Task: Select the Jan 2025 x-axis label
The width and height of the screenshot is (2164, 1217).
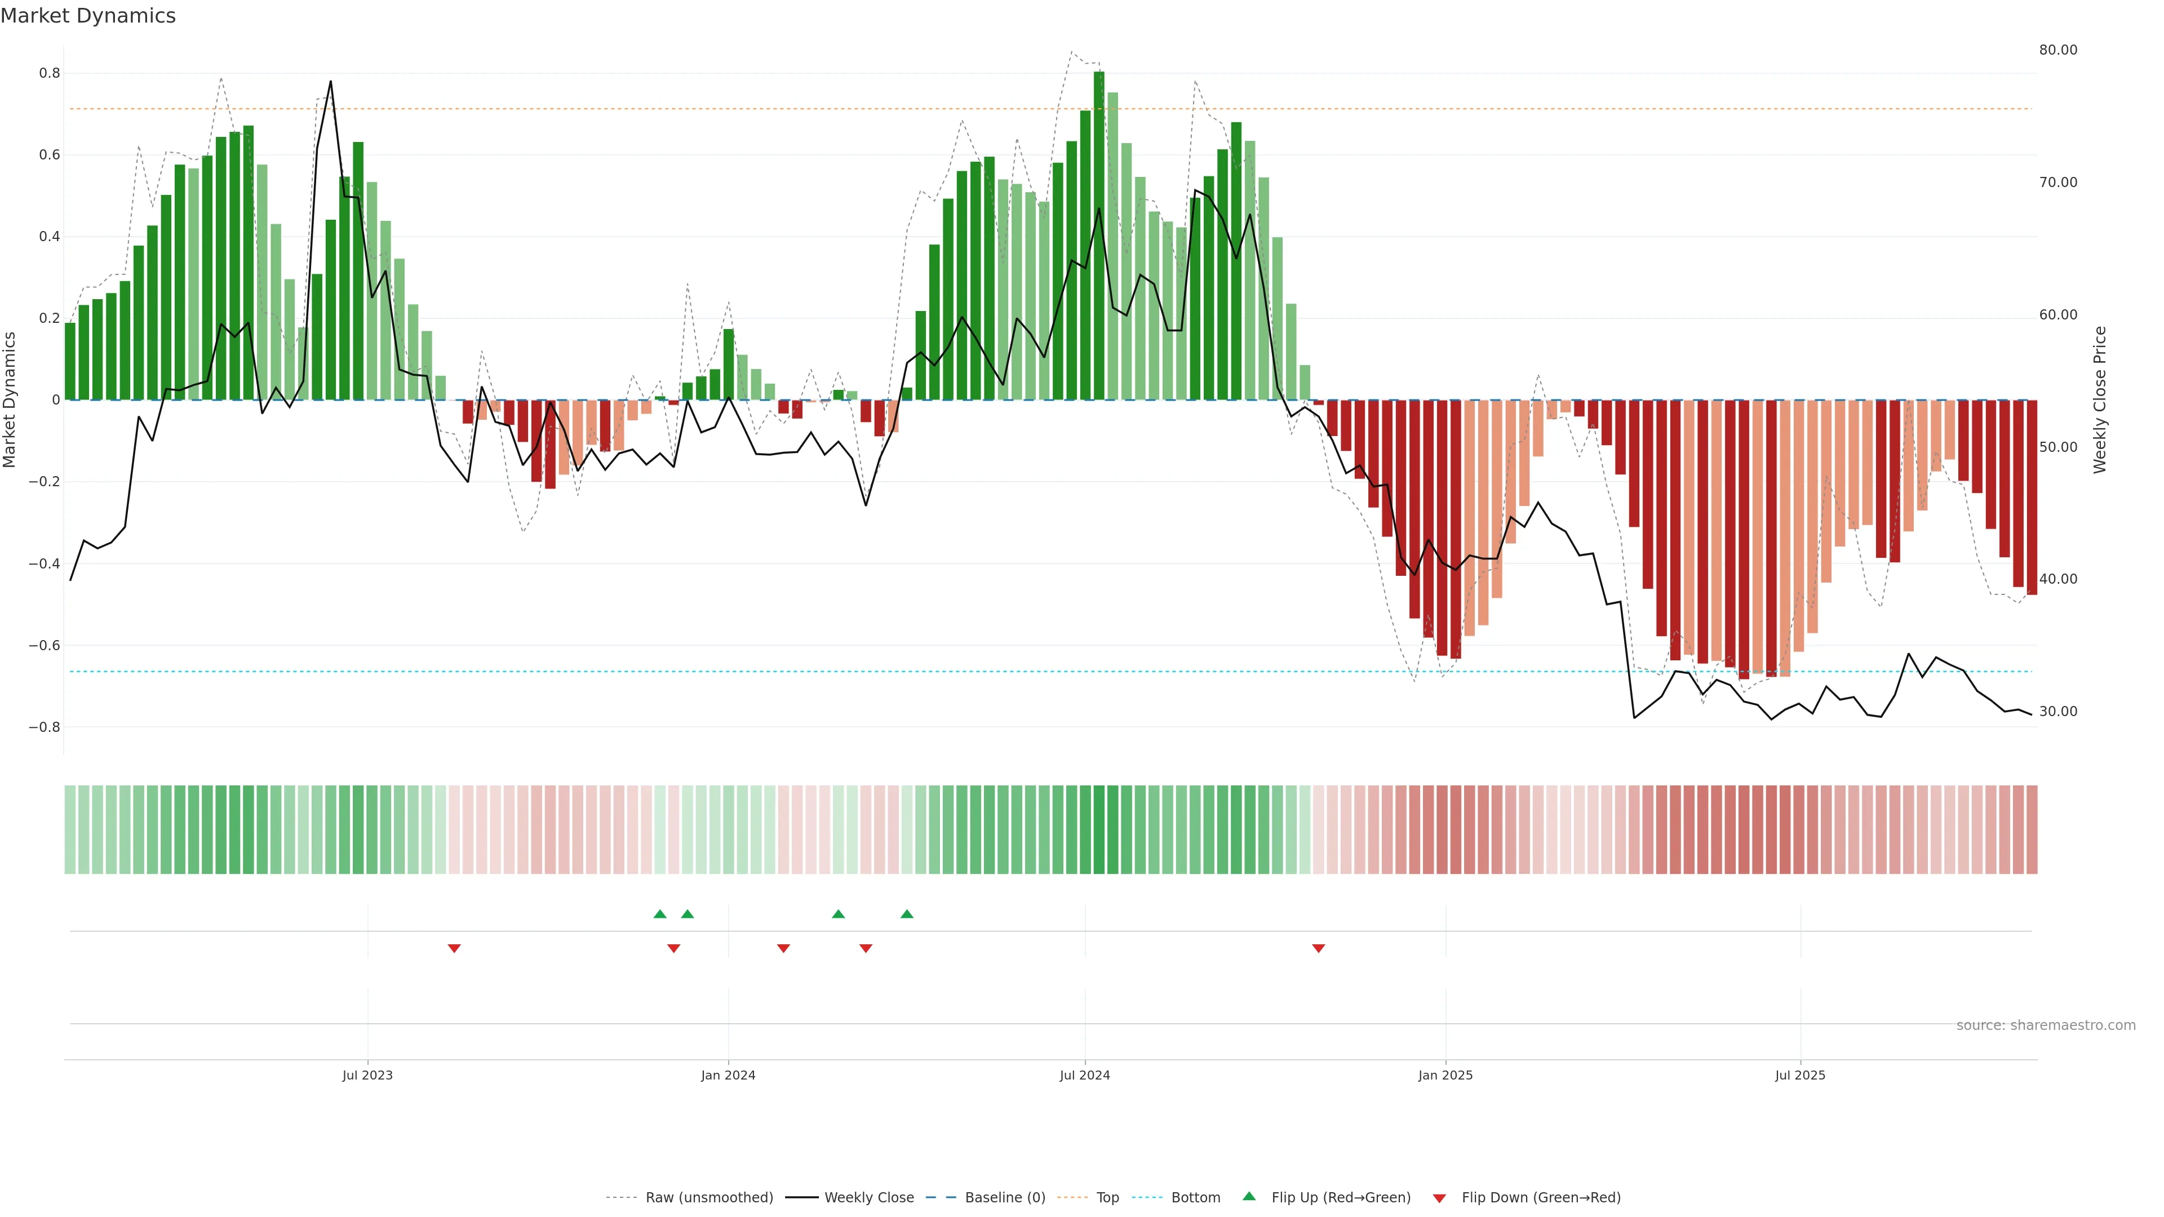Action: (x=1445, y=1075)
